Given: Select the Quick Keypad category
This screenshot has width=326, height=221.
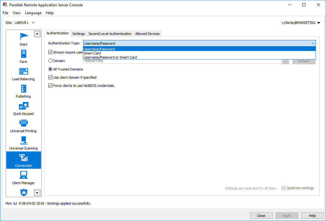Looking at the screenshot, I should [x=23, y=108].
